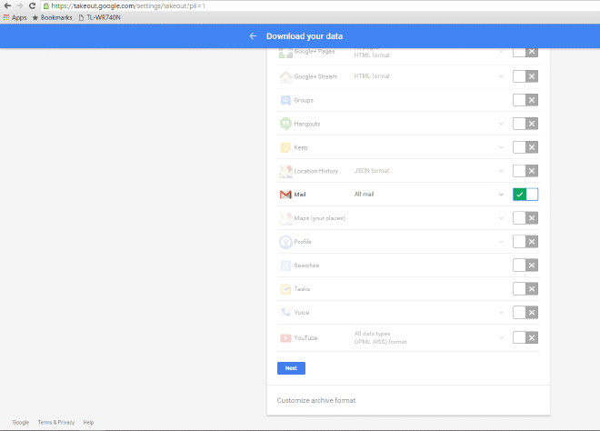The height and width of the screenshot is (431, 600).
Task: Enable the YouTube export toggle
Action: pyautogui.click(x=525, y=337)
